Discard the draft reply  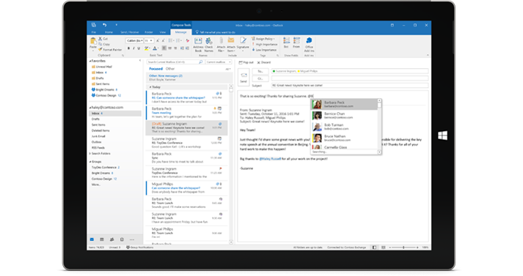264,62
